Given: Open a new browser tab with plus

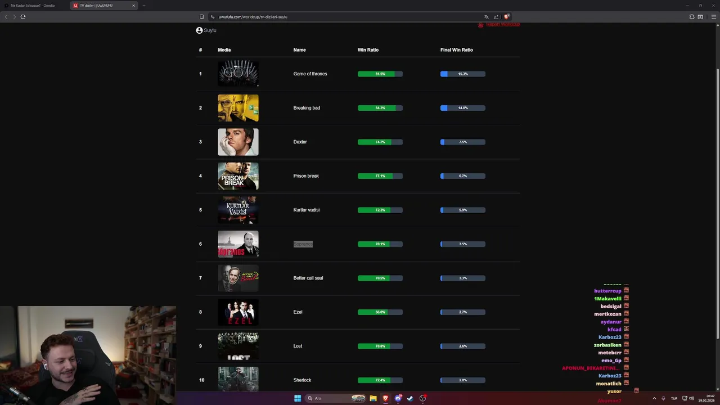Looking at the screenshot, I should click(143, 6).
